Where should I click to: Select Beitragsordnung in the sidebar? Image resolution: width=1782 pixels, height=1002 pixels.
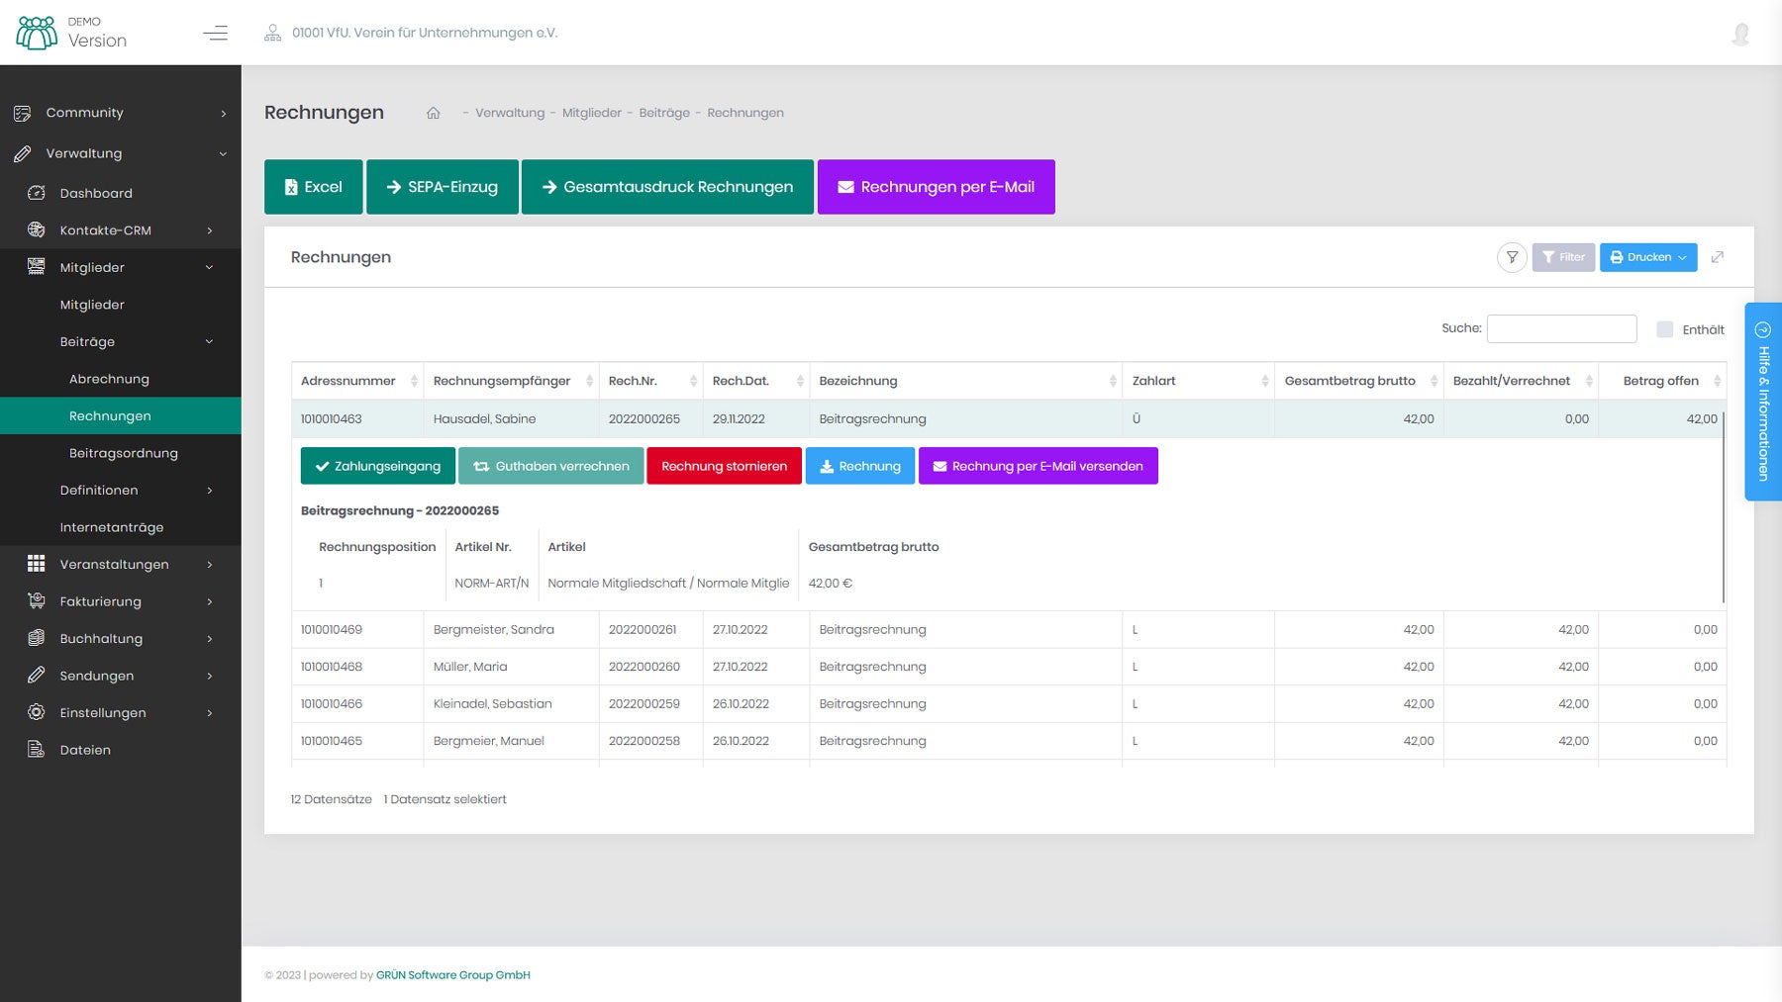click(x=124, y=453)
